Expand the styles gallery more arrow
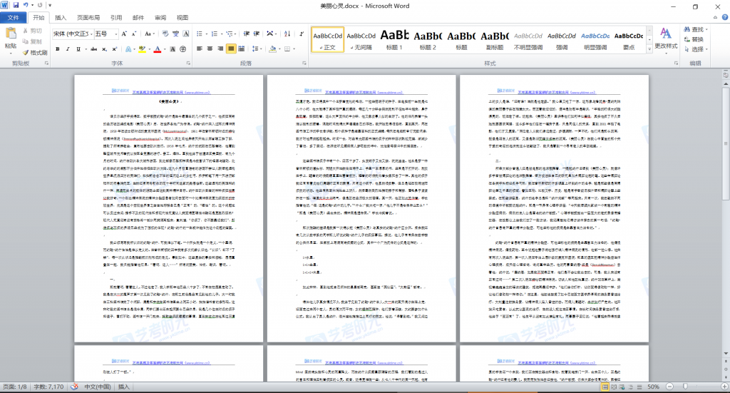 coord(648,49)
